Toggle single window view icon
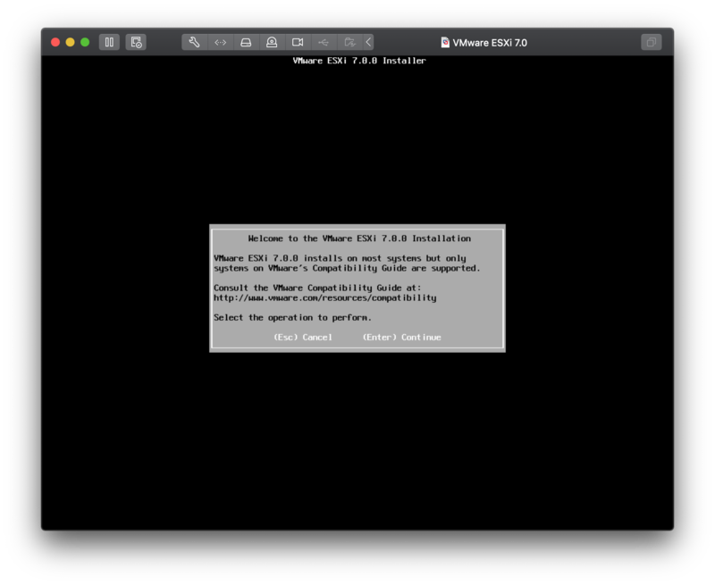715x585 pixels. [x=652, y=42]
